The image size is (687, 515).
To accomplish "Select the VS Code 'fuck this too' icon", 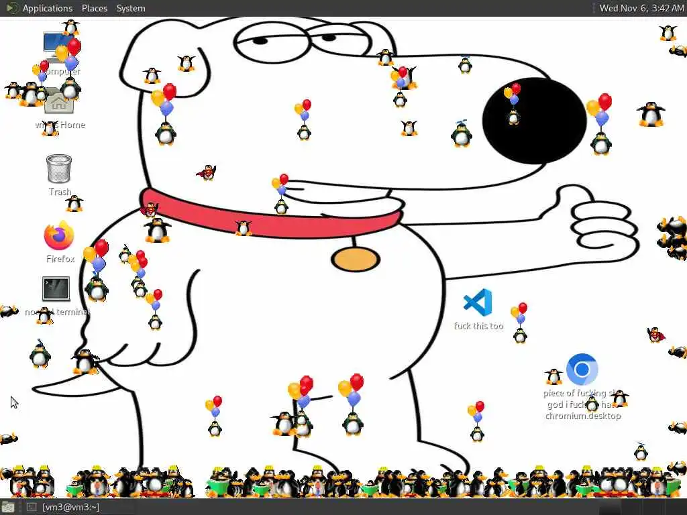I will [478, 302].
